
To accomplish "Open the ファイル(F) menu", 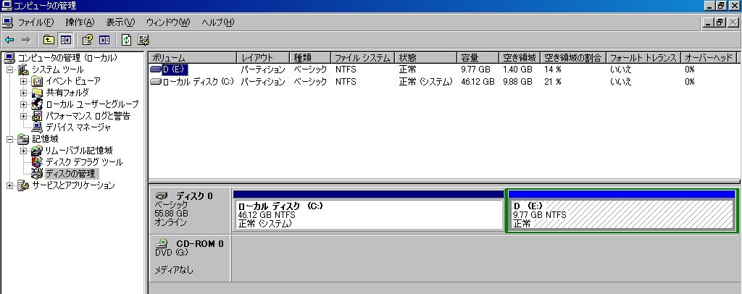I will [36, 22].
